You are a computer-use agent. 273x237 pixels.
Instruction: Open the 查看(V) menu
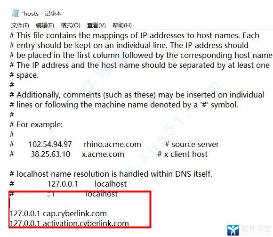pyautogui.click(x=96, y=25)
